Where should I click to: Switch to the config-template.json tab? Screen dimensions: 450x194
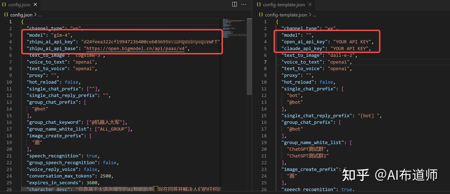284,5
